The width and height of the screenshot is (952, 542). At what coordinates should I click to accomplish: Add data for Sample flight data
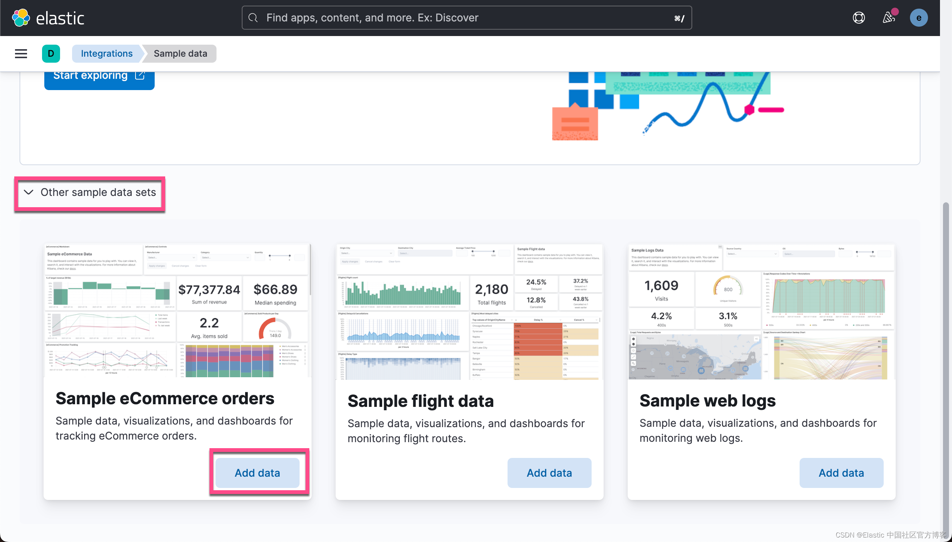(549, 473)
